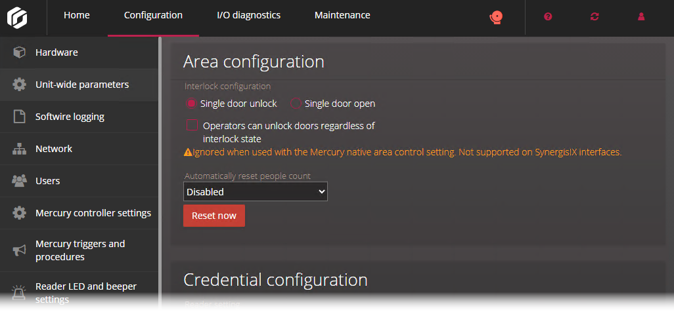Click the Reader LED beacon icon
Viewport: 674px width, 312px height.
click(x=19, y=292)
